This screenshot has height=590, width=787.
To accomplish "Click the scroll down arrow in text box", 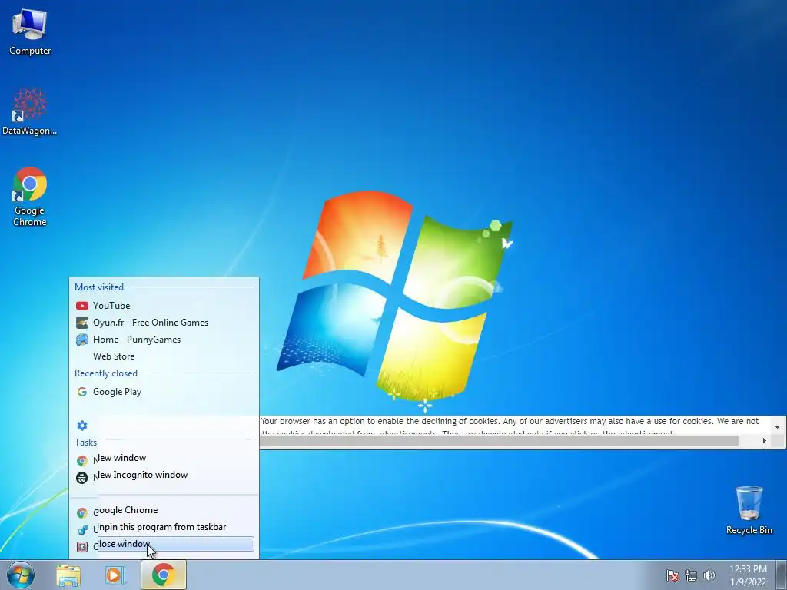I will pyautogui.click(x=777, y=426).
